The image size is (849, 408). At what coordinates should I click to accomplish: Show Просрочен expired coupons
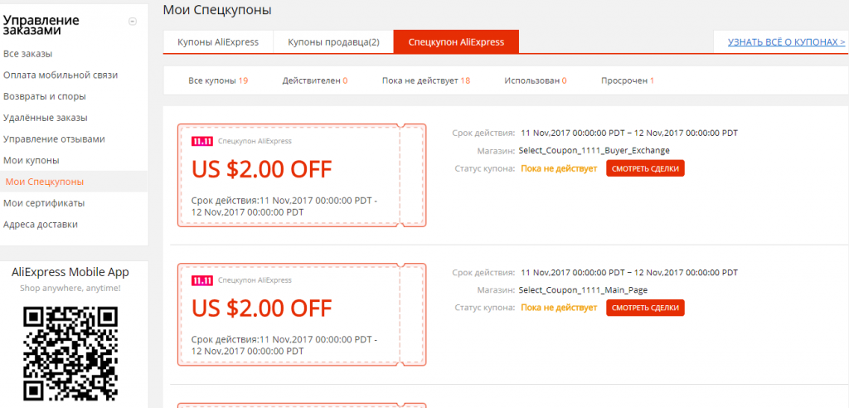[628, 80]
